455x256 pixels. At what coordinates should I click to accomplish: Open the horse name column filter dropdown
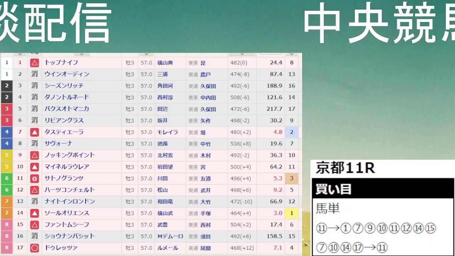pyautogui.click(x=82, y=53)
